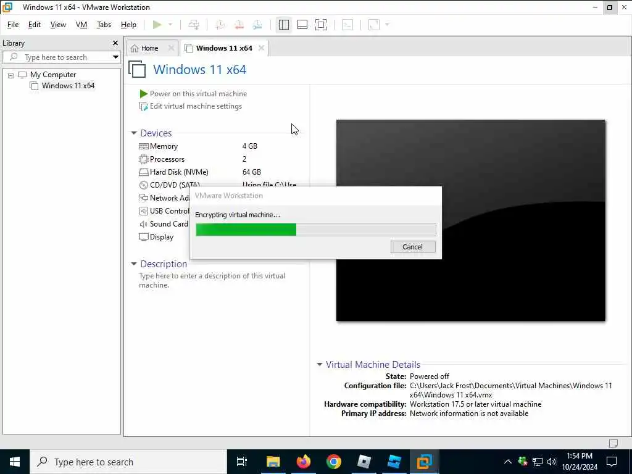Open Task View on the taskbar
The width and height of the screenshot is (632, 474).
click(x=242, y=462)
